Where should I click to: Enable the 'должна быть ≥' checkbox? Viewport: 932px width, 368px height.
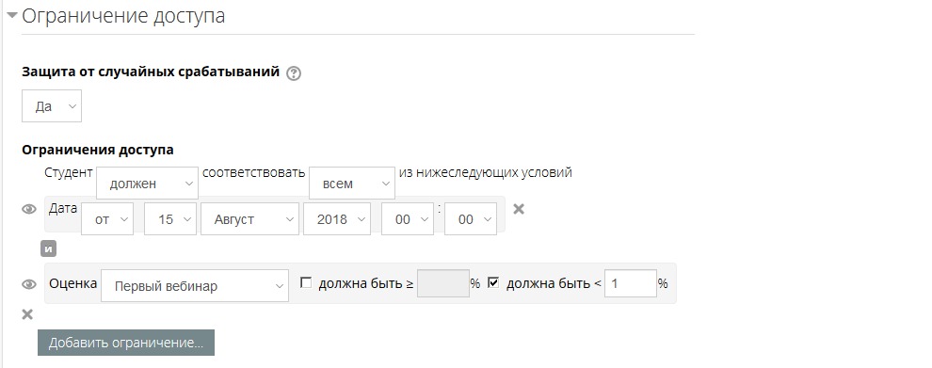tap(306, 283)
